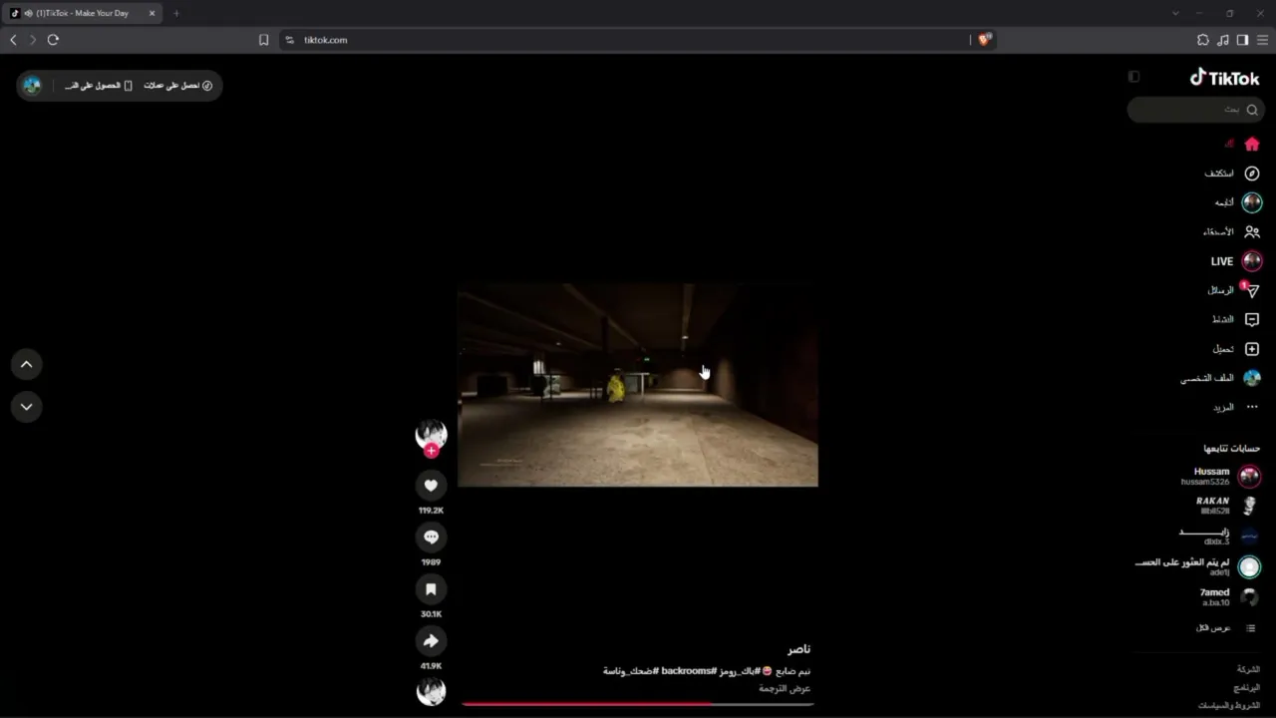Collapse the sidebar with the panel icon
The height and width of the screenshot is (718, 1276).
point(1133,77)
